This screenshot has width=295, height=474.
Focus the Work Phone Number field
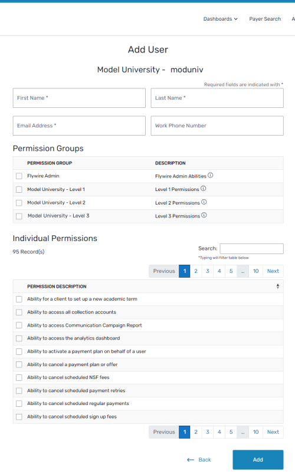[x=217, y=126]
